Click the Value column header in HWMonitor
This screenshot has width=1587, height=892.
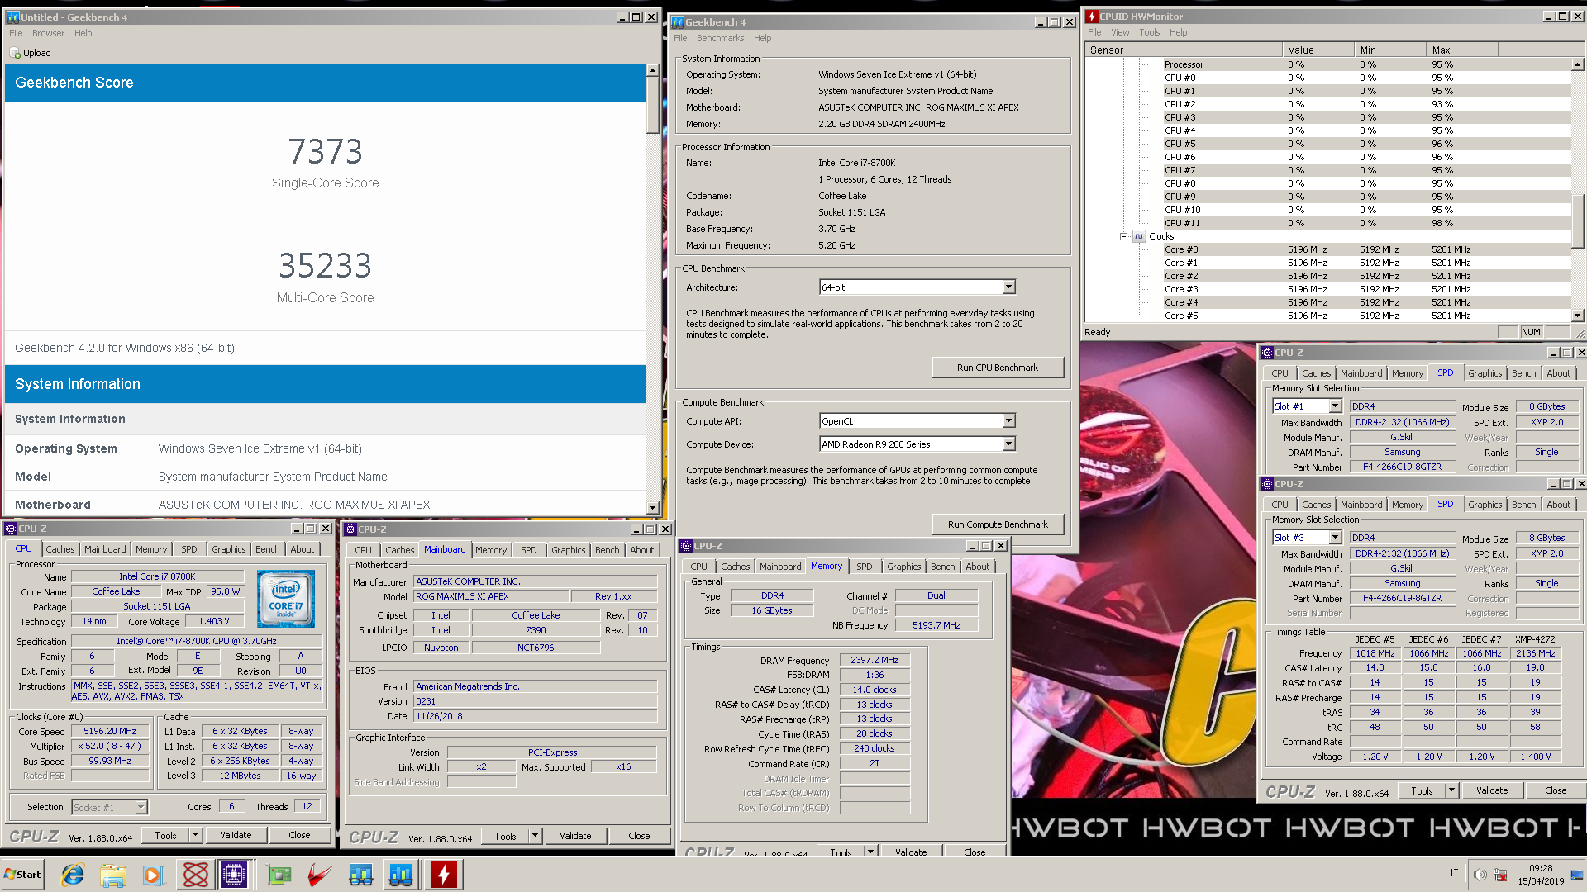pyautogui.click(x=1318, y=50)
